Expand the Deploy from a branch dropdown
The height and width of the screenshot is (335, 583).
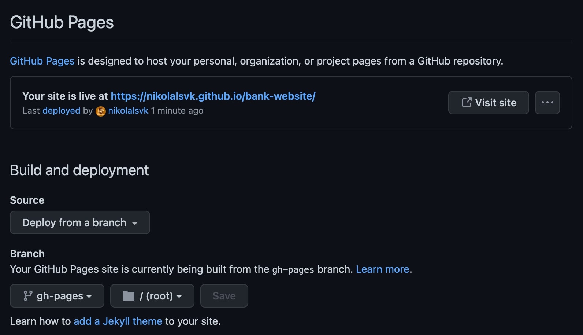pyautogui.click(x=80, y=222)
